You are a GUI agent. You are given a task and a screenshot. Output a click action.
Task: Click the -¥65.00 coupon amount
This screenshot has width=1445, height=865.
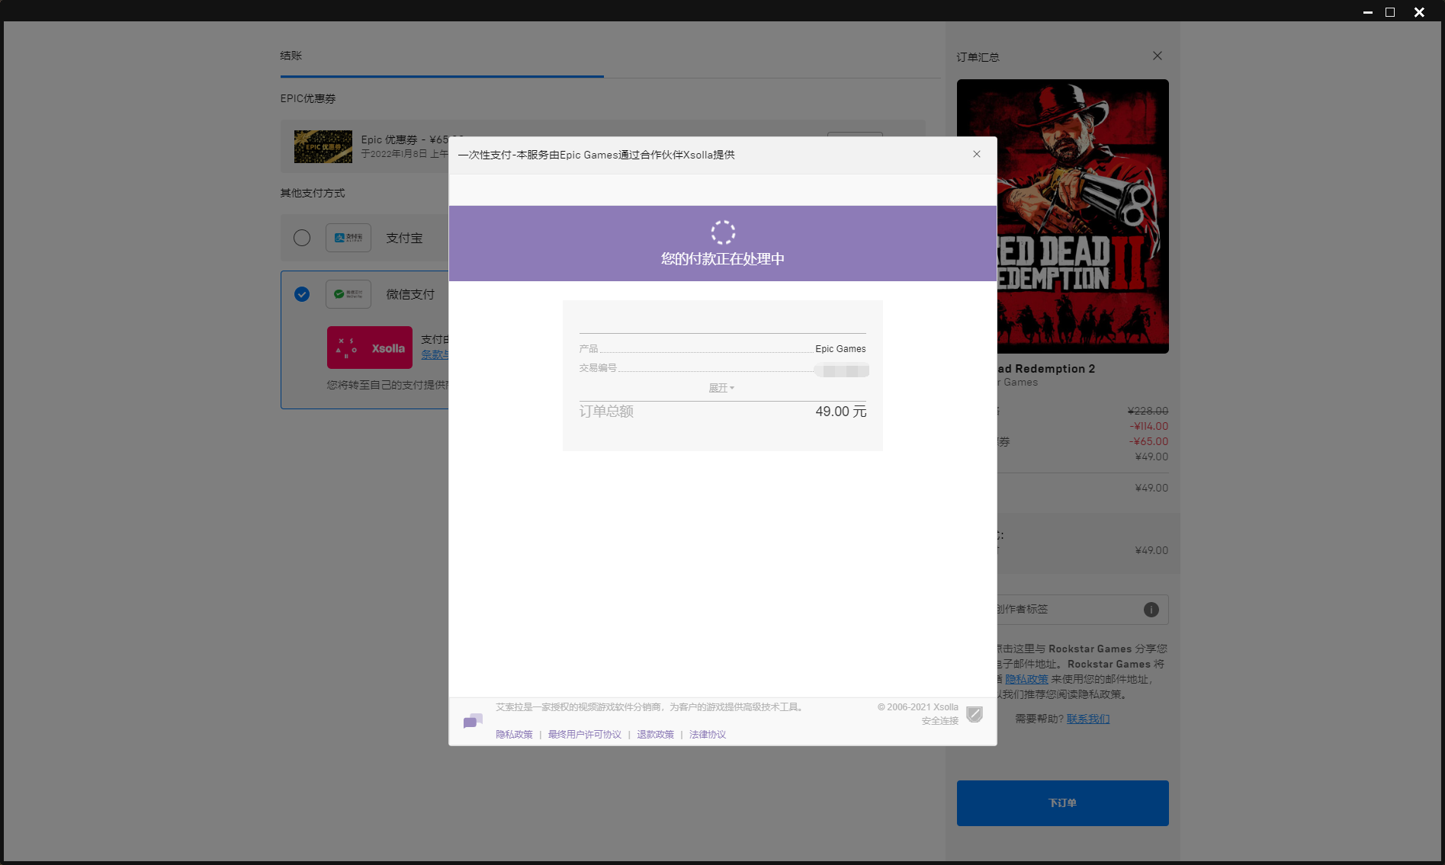point(1149,441)
